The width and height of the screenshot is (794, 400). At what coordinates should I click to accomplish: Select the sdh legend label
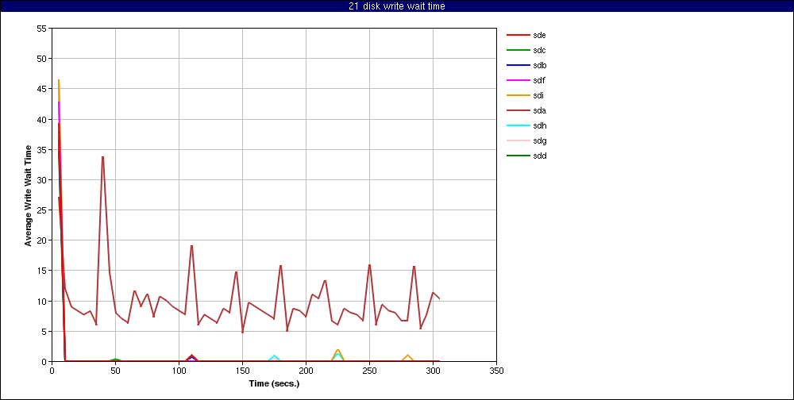click(539, 125)
